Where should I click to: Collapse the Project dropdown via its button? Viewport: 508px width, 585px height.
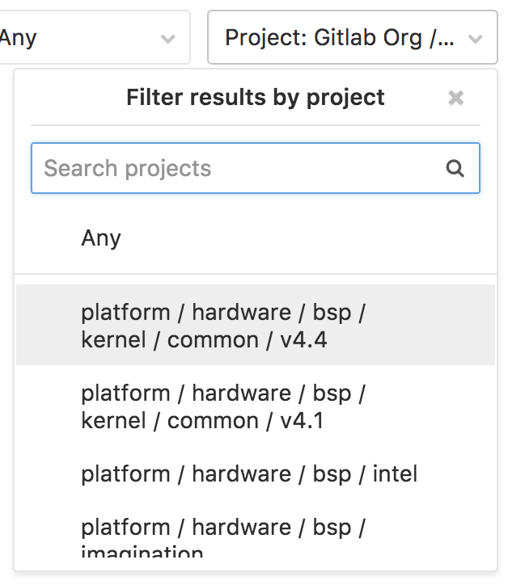click(352, 37)
